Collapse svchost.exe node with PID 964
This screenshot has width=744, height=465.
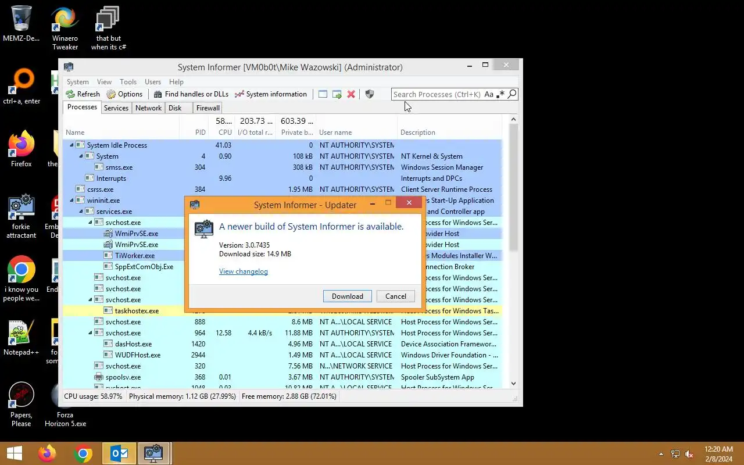click(90, 333)
